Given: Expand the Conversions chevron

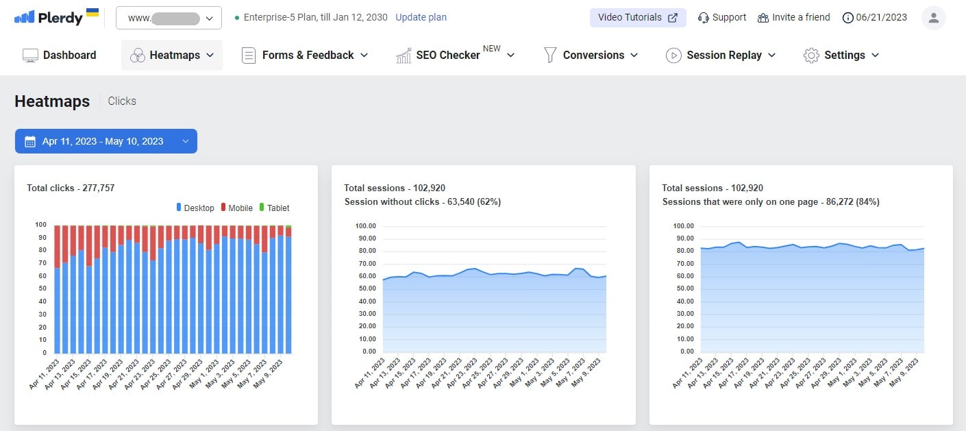Looking at the screenshot, I should coord(634,56).
